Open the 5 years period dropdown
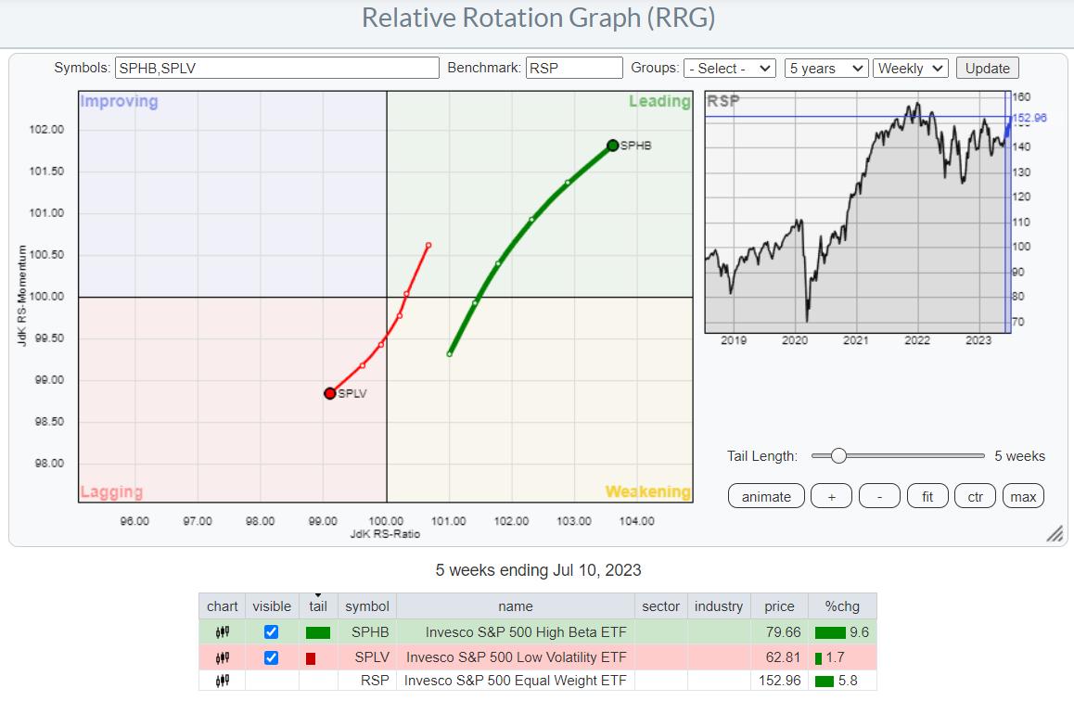Image resolution: width=1074 pixels, height=701 pixels. (x=825, y=68)
